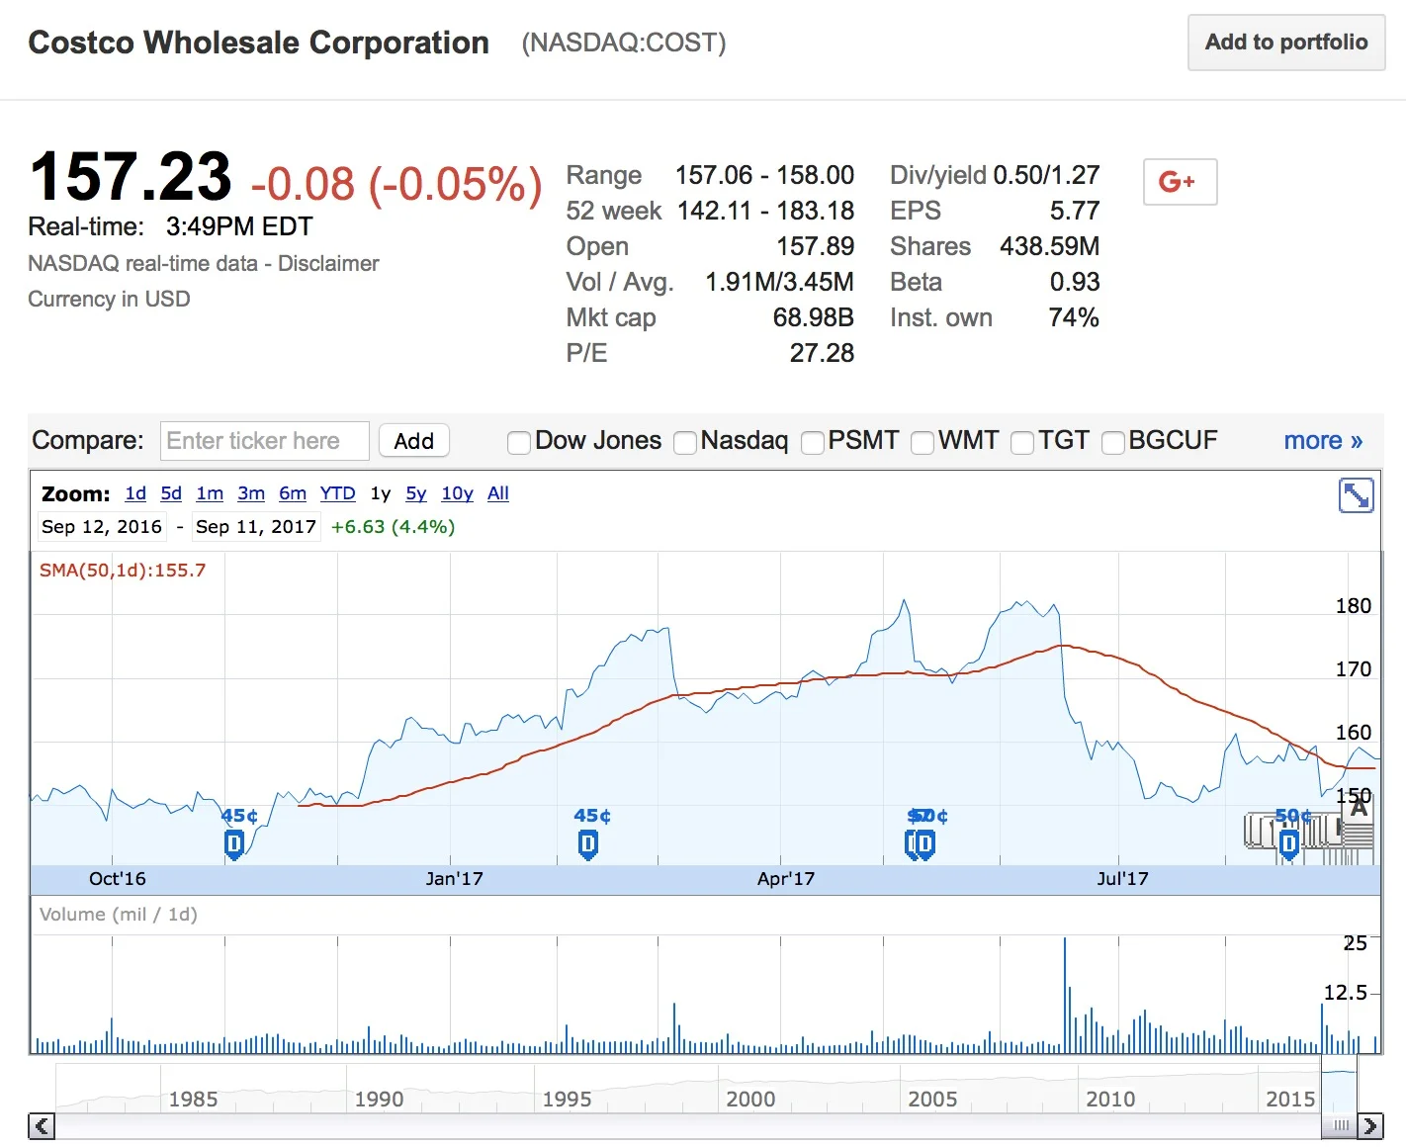Enable BGCUF comparison checkbox

pos(1112,442)
